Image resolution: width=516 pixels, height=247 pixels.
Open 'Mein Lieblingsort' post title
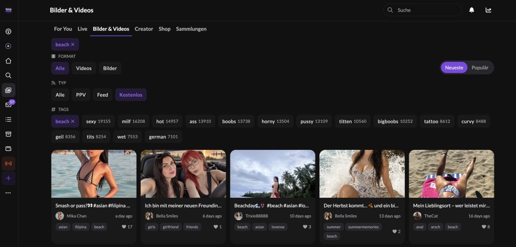click(451, 206)
